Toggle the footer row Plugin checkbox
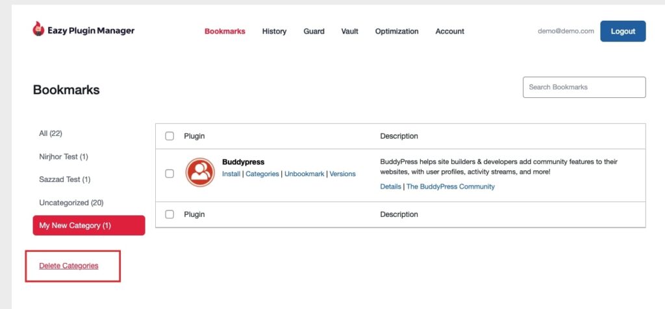Image resolution: width=665 pixels, height=309 pixels. tap(169, 214)
